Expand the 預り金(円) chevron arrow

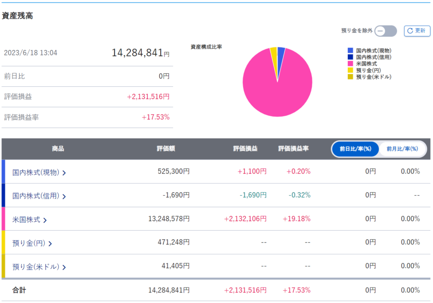pos(50,244)
